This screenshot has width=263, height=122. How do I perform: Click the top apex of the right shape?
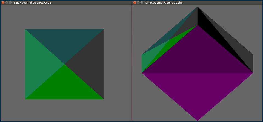[197, 7]
